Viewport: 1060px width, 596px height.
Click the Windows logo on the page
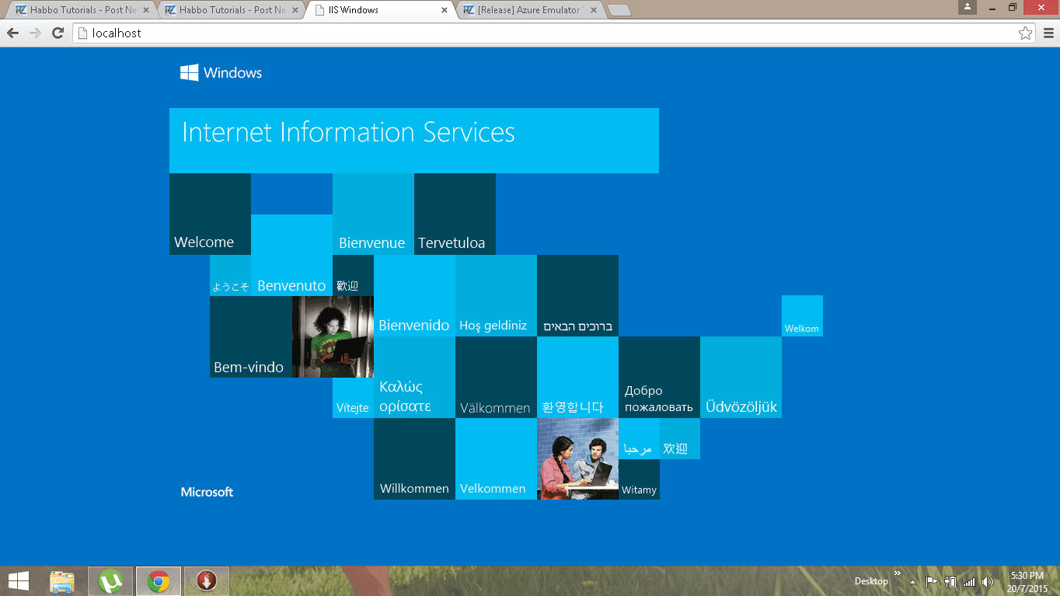tap(221, 73)
